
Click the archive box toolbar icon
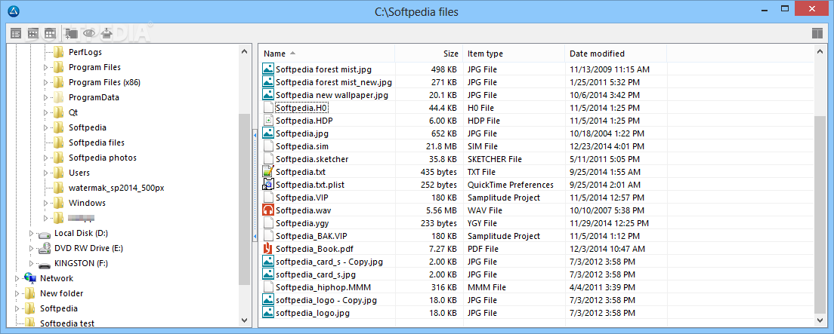107,33
